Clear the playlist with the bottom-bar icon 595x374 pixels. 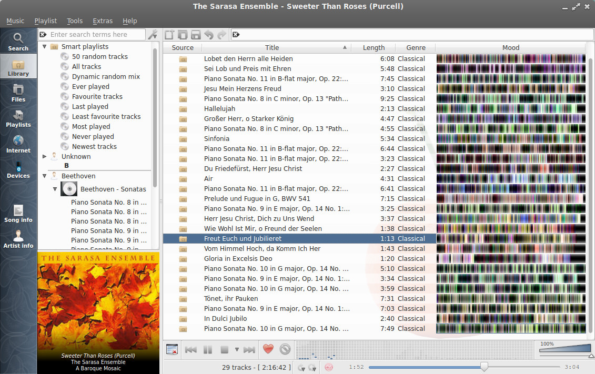coord(172,349)
